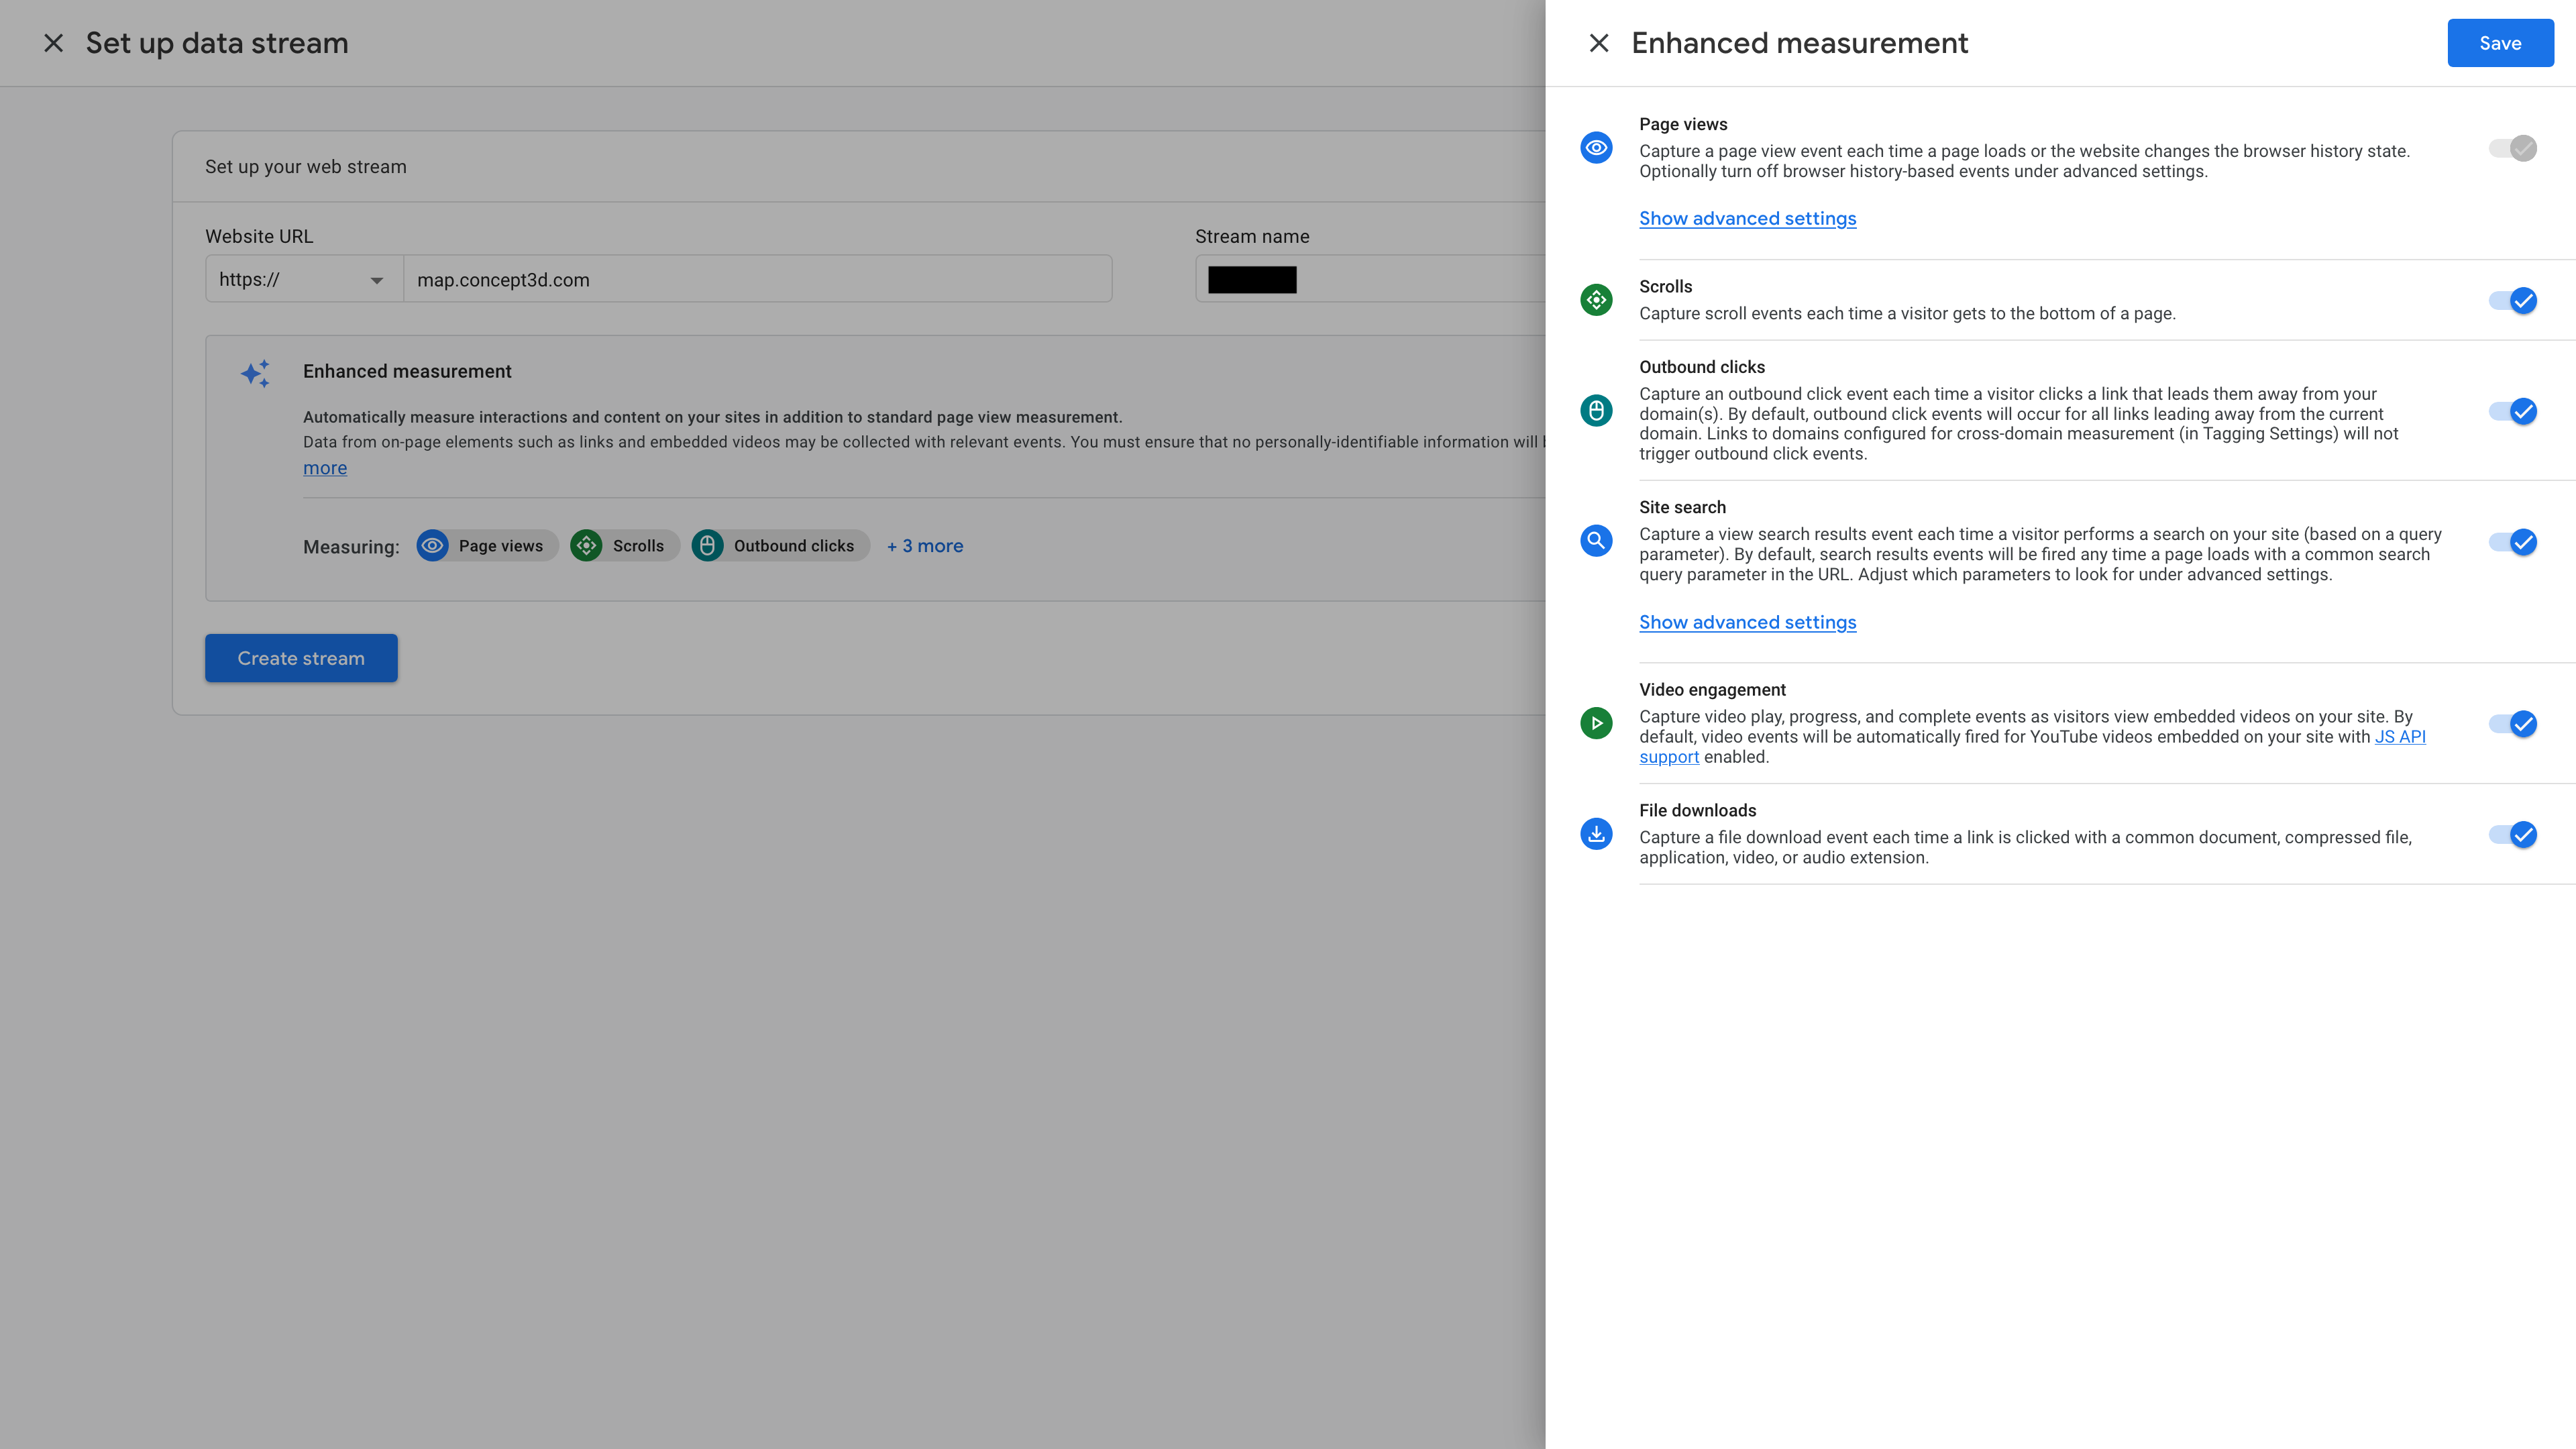Save enhanced measurement settings

pos(2499,43)
